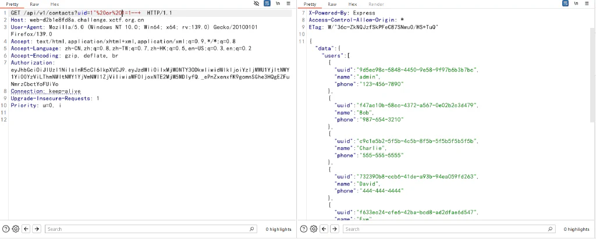This screenshot has height=239, width=596.
Task: Click the response pane '0 highlights' label
Action: coord(576,229)
